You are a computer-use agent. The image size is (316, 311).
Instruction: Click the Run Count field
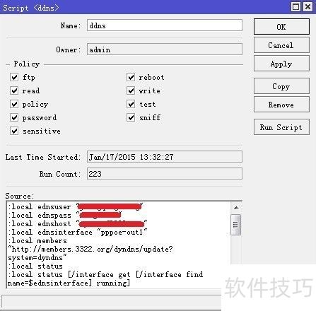click(165, 174)
